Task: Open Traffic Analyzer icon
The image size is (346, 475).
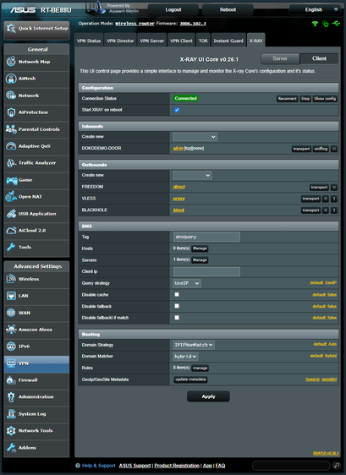Action: tap(11, 163)
